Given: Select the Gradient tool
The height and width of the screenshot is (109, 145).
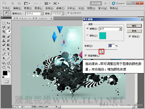Looking at the screenshot, I should click(x=9, y=45).
